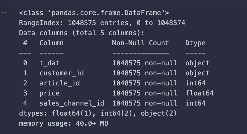Viewport: 247px width, 134px height.
Task: Click the 'object' dtype in t_dat row
Action: [197, 63]
